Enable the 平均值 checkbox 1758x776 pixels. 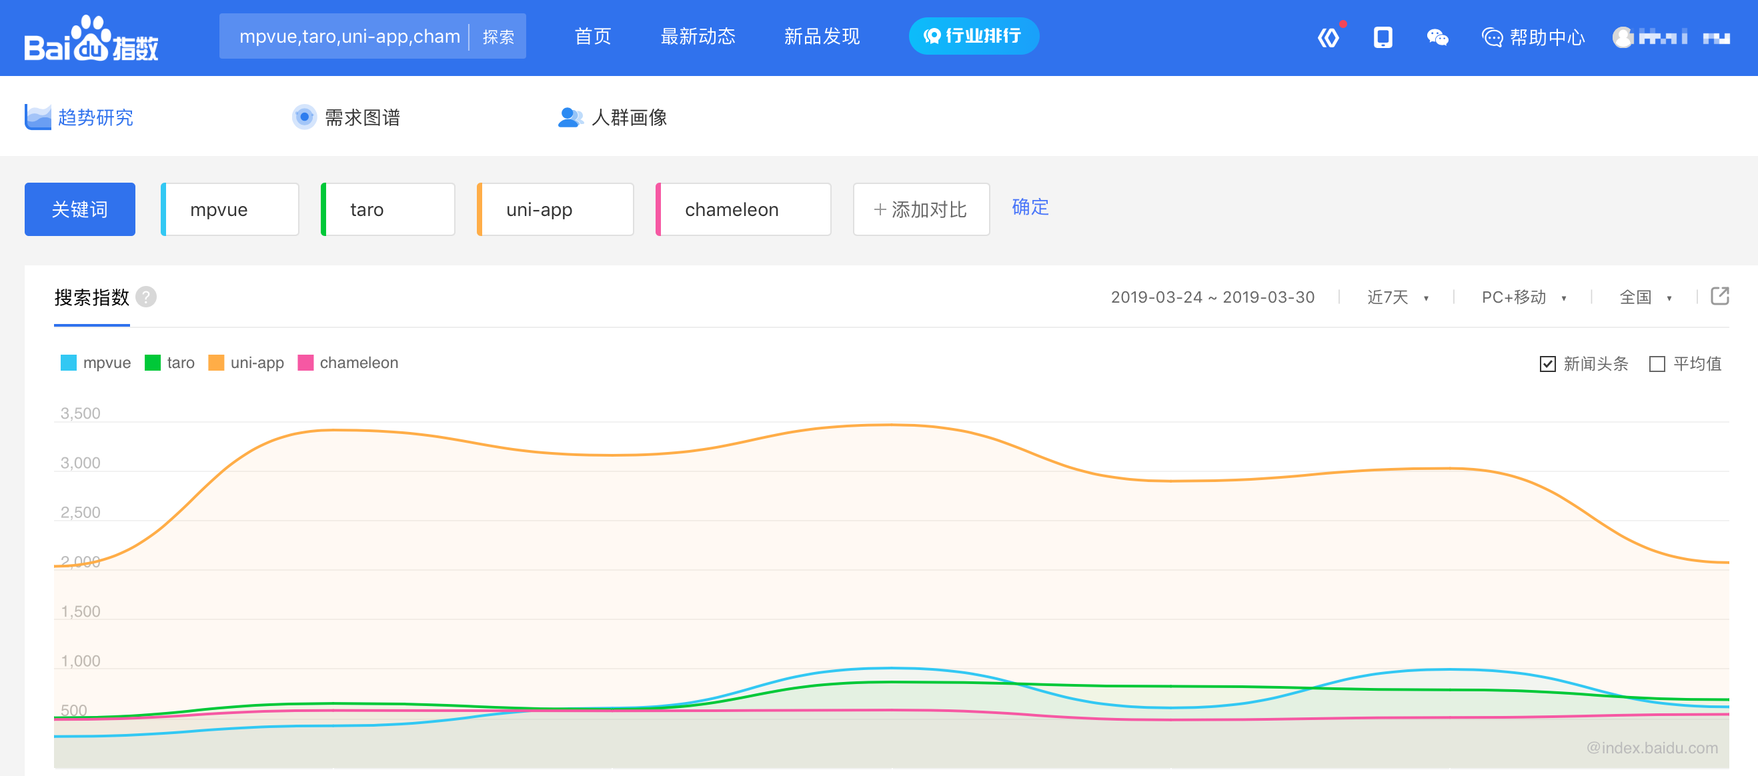tap(1657, 363)
